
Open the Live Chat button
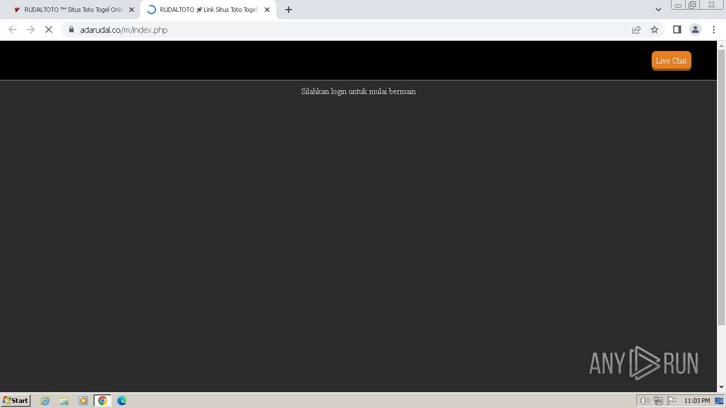(x=671, y=61)
